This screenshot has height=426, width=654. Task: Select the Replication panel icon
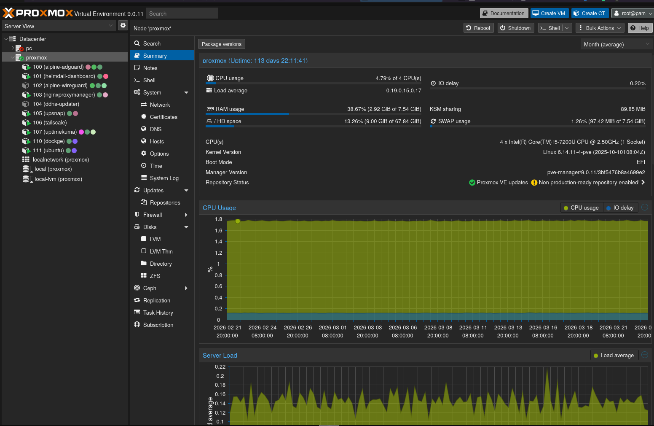pos(137,300)
